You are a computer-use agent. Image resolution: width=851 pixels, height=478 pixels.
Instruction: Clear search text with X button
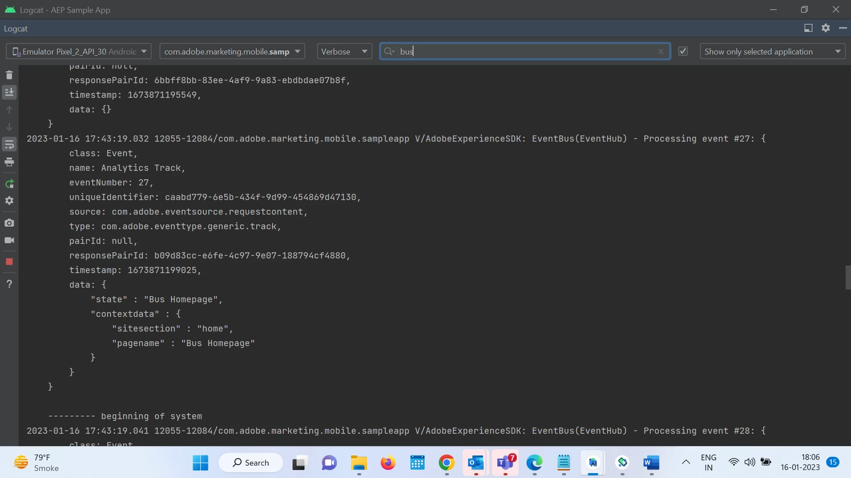pyautogui.click(x=661, y=51)
